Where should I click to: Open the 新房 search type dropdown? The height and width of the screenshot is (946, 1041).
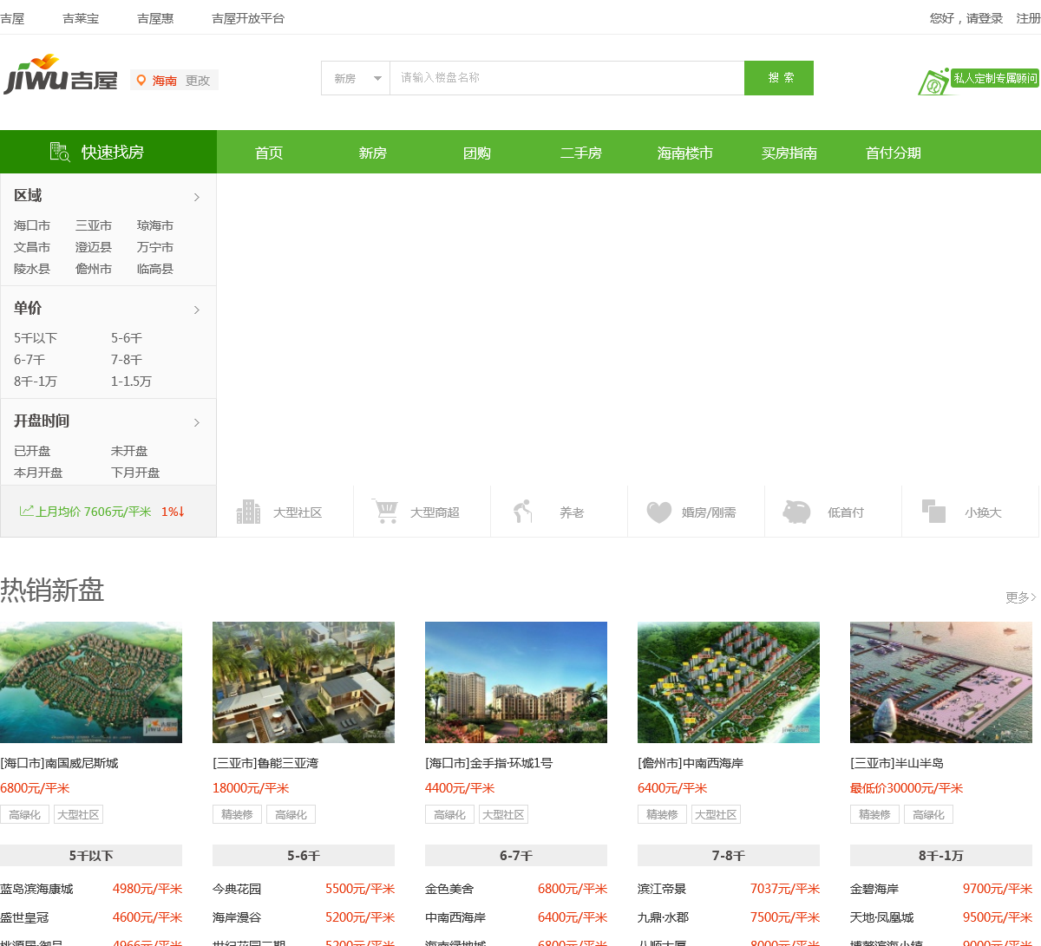pyautogui.click(x=356, y=78)
